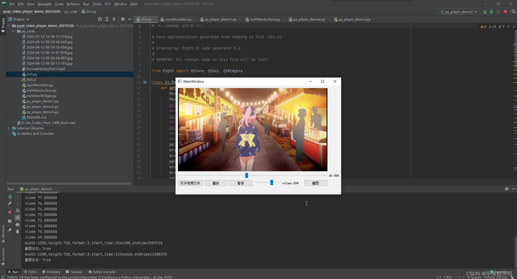The height and width of the screenshot is (279, 517).
Task: Switch to py_player_demo2.py editor tab
Action: [x=309, y=19]
